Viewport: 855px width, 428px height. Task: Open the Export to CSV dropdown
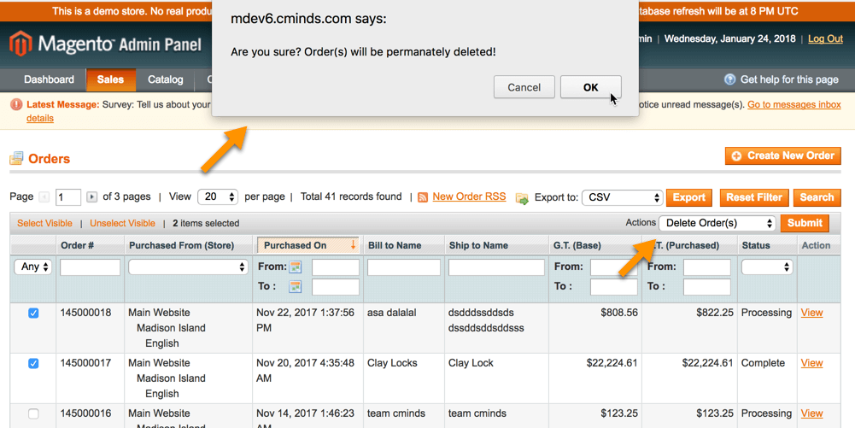click(x=622, y=197)
